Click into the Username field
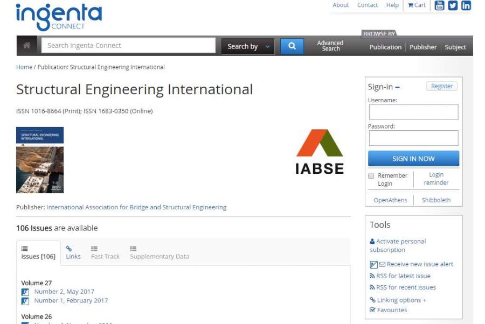The image size is (485, 324). pyautogui.click(x=413, y=112)
